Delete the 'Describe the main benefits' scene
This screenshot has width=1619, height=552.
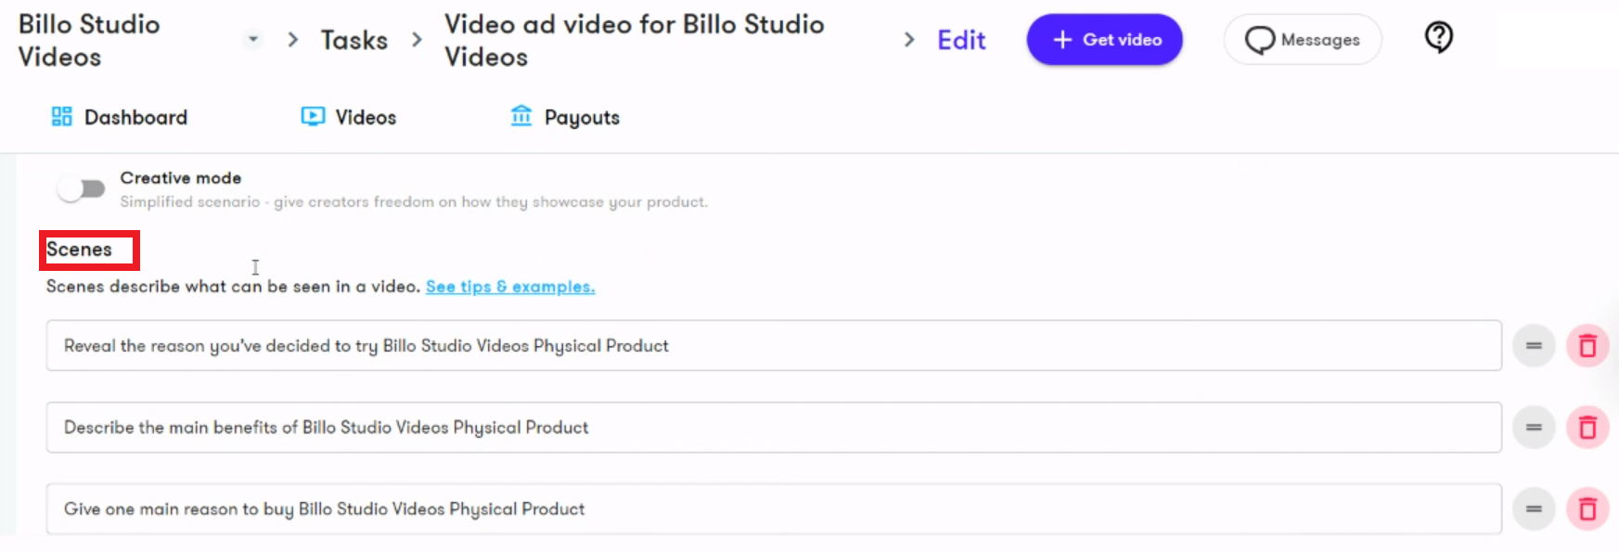point(1587,428)
